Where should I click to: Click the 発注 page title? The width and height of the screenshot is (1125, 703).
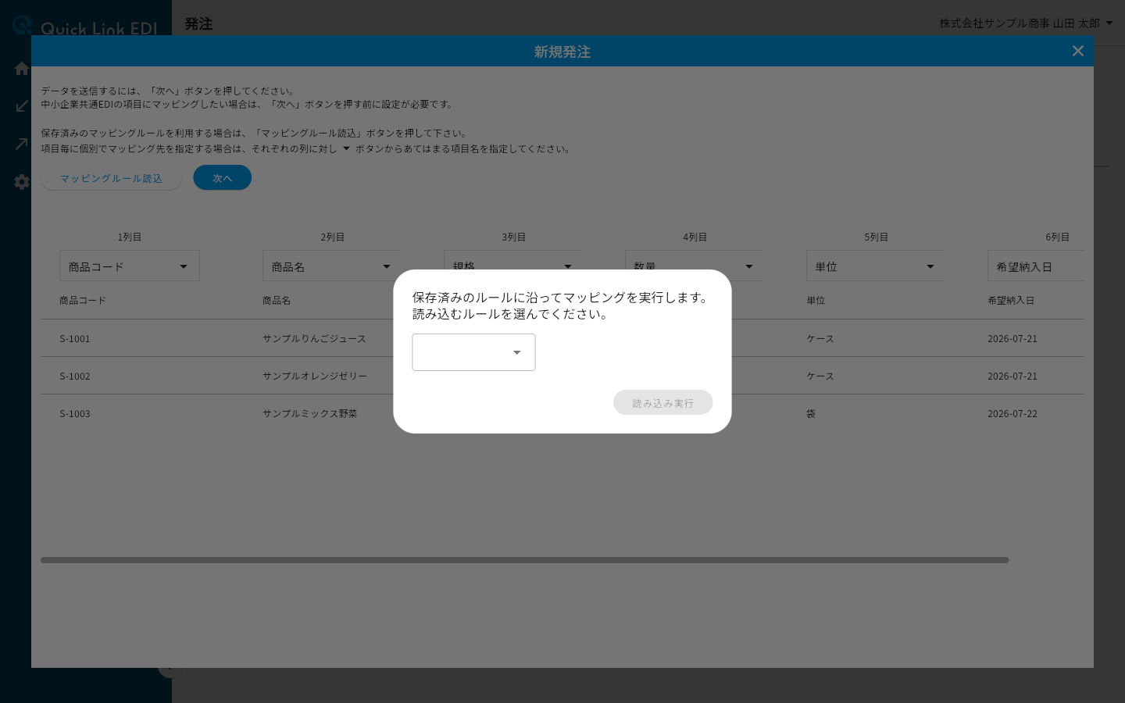(198, 23)
